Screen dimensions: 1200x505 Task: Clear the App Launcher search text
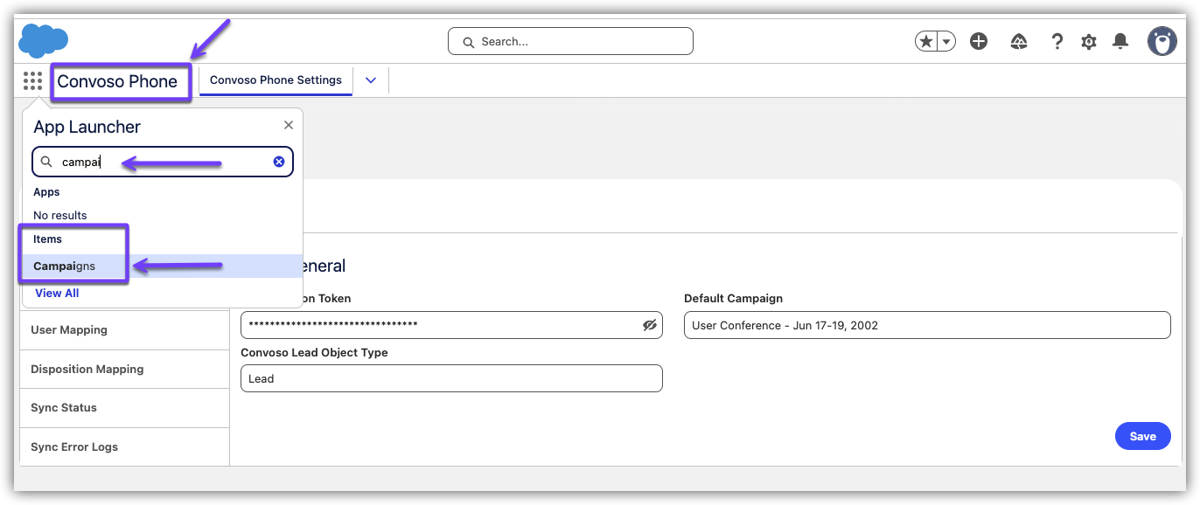tap(279, 162)
